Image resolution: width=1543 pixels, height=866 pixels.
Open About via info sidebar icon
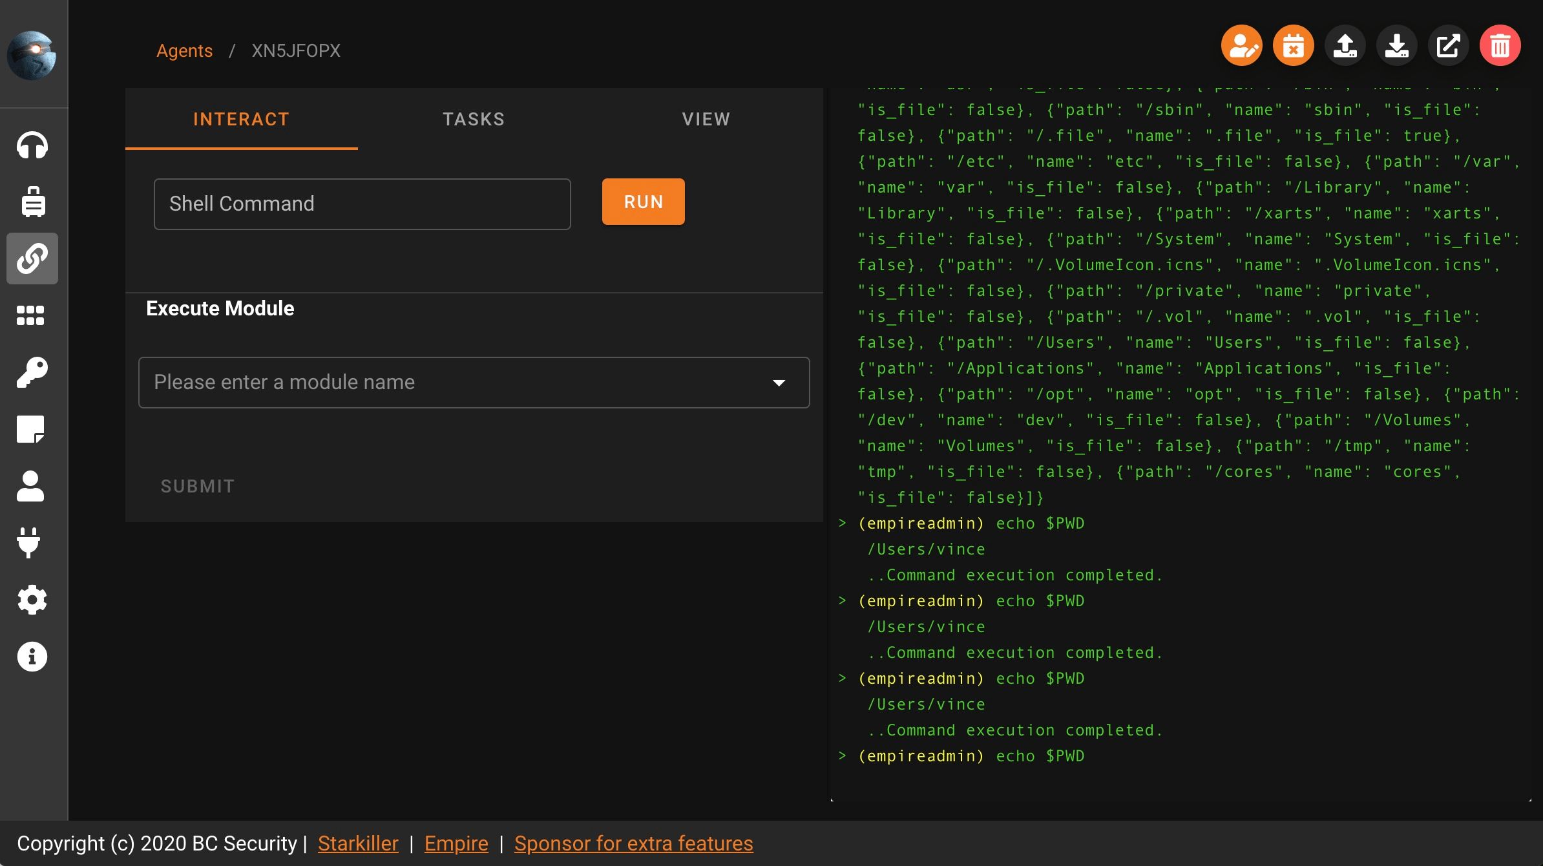click(32, 657)
